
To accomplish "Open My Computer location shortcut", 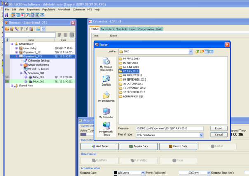I will point(106,113).
